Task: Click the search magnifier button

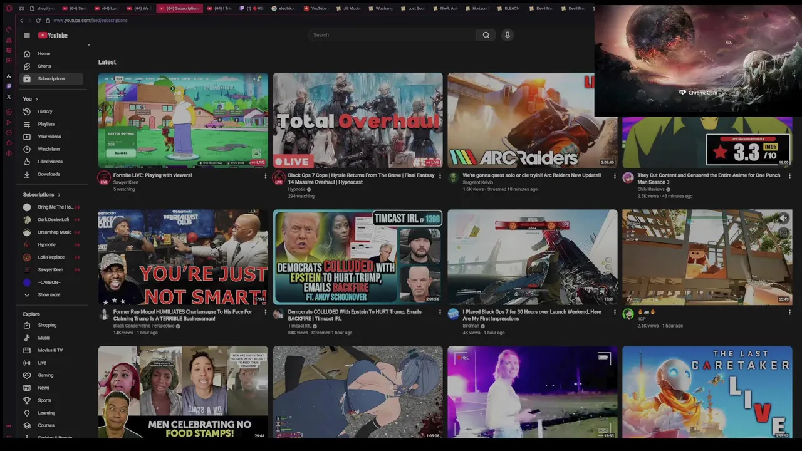Action: tap(486, 35)
